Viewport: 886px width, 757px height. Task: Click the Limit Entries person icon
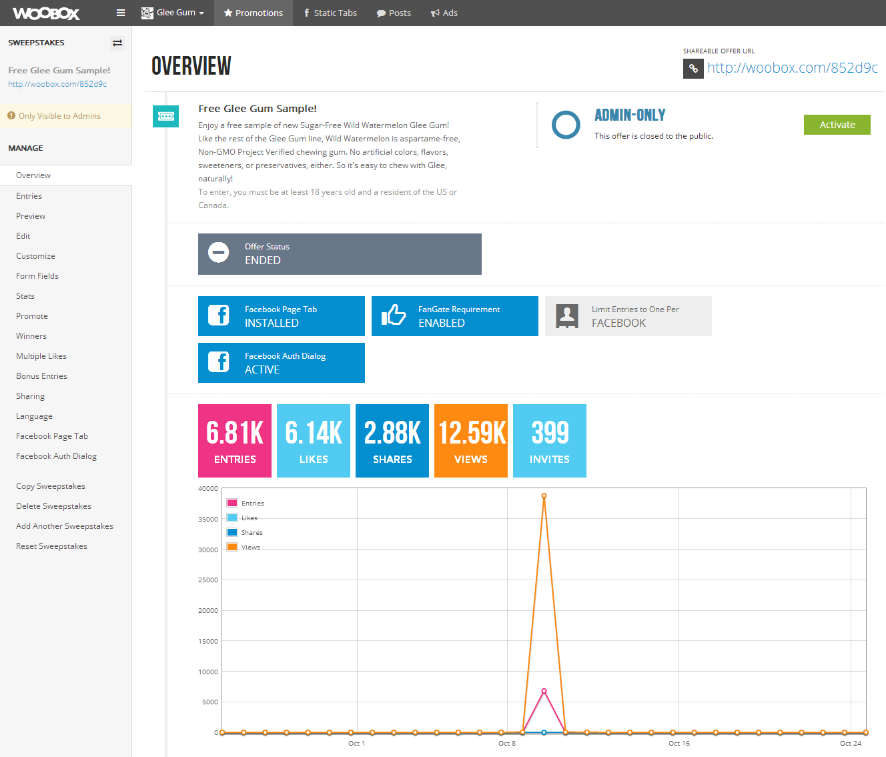pos(567,316)
